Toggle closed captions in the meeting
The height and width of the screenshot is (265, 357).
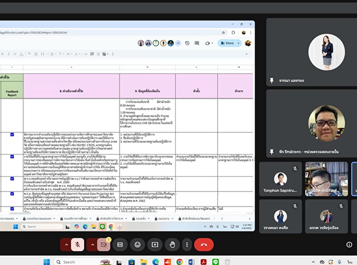120,245
